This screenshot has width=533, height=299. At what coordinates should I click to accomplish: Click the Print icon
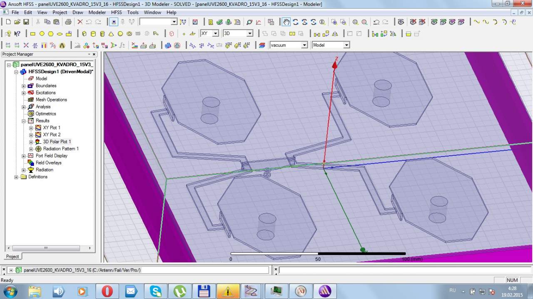68,22
